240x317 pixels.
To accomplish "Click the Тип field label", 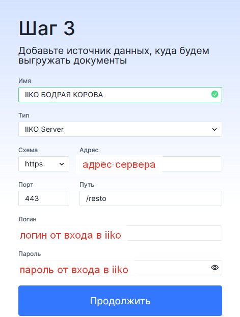I will (24, 116).
